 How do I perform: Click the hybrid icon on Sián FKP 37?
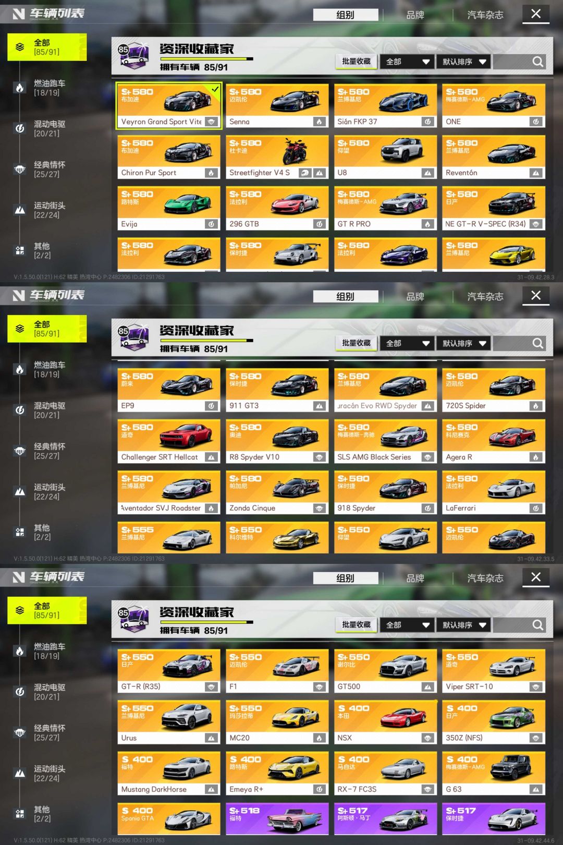427,122
